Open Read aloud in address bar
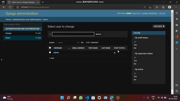Viewport: 180px width, 101px height. 145,7
